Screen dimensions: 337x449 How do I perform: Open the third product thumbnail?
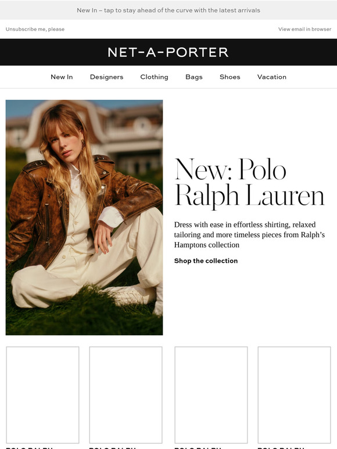(x=211, y=395)
